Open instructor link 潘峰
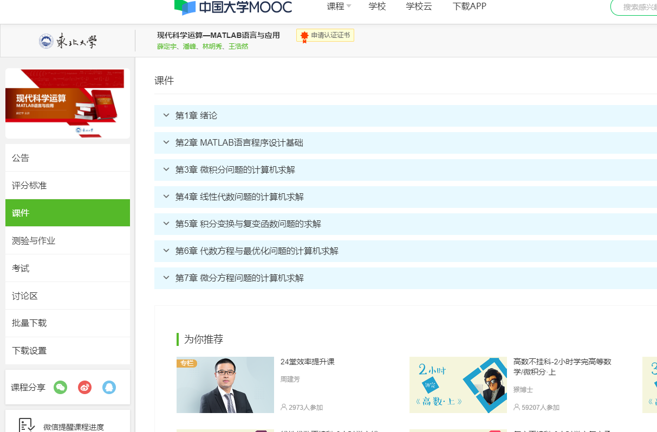Screen dimensions: 657x432 click(190, 47)
